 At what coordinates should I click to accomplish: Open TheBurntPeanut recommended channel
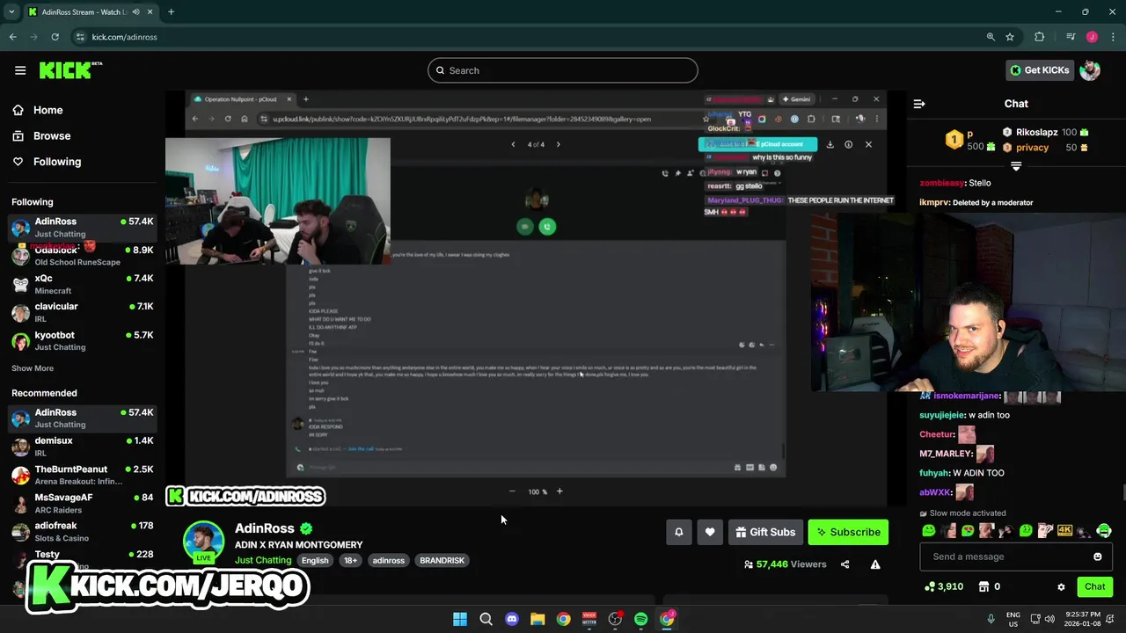click(83, 475)
